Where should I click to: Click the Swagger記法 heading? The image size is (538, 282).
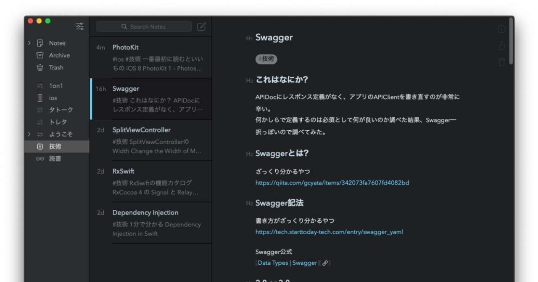point(280,203)
